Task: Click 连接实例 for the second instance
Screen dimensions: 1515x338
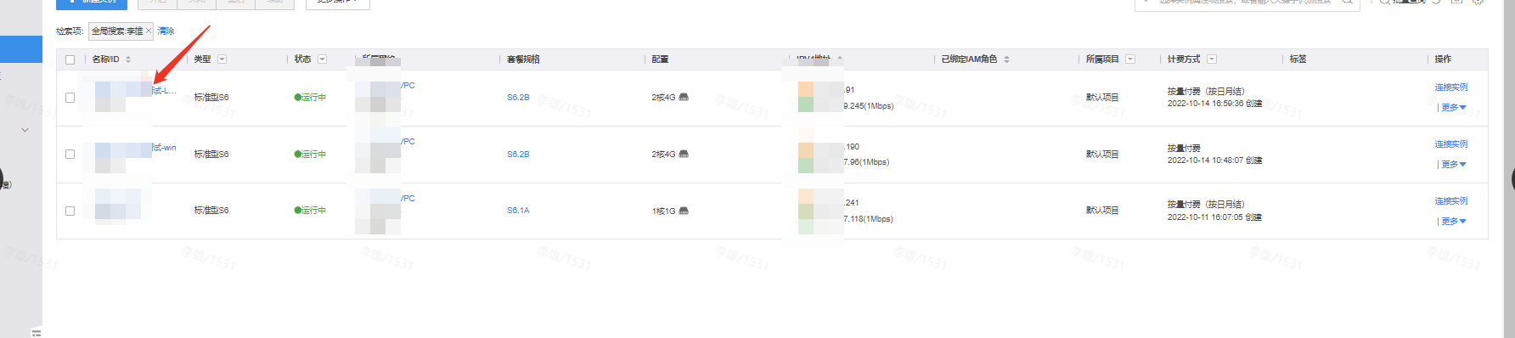Action: (1450, 144)
